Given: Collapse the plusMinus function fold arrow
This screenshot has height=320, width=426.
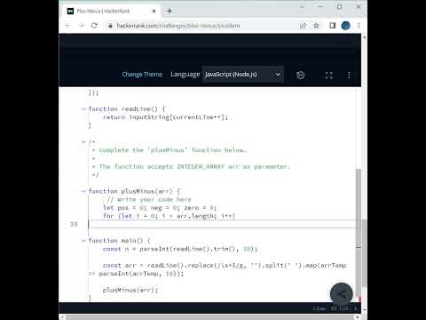Looking at the screenshot, I should 83,191.
